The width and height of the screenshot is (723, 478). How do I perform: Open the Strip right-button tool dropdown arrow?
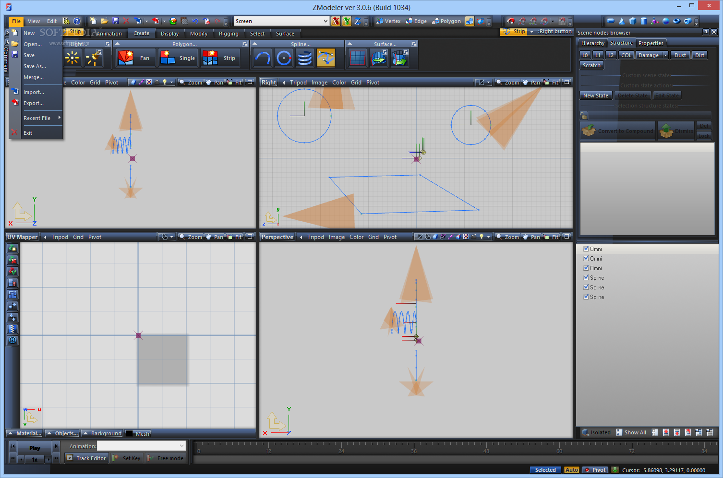point(531,32)
